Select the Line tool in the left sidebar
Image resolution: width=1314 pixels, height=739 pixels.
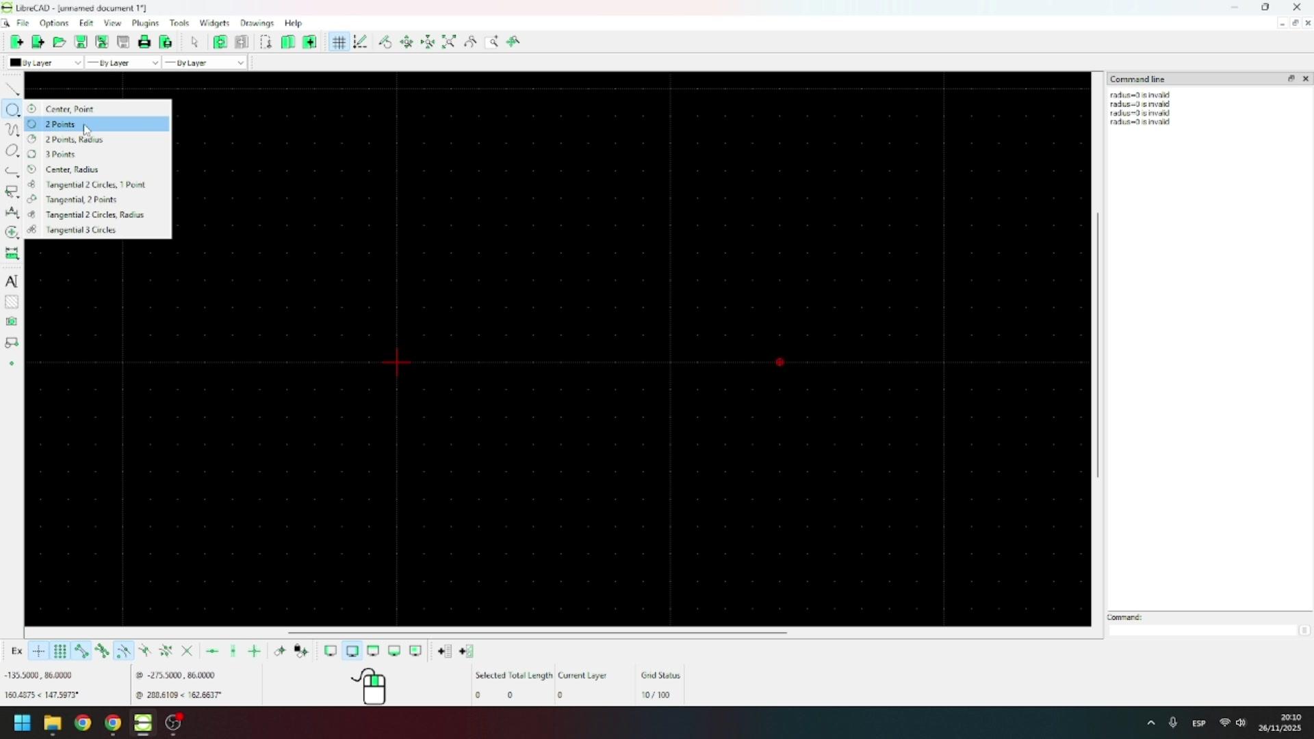[x=12, y=89]
